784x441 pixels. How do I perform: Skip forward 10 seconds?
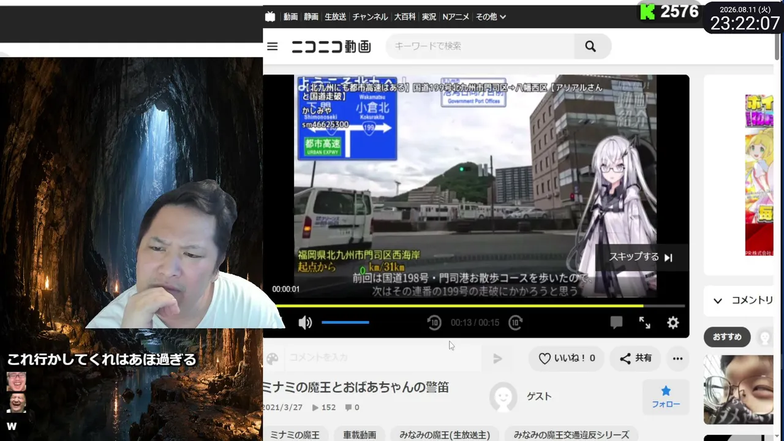(516, 323)
